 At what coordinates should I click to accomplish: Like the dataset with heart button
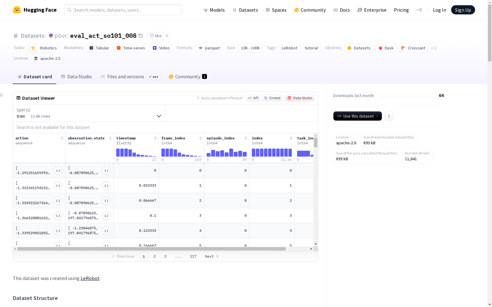coord(156,36)
